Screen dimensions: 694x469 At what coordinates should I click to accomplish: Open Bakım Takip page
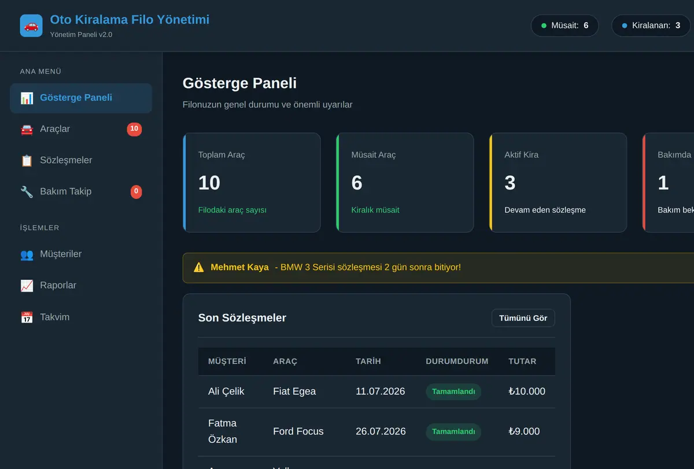(x=81, y=191)
